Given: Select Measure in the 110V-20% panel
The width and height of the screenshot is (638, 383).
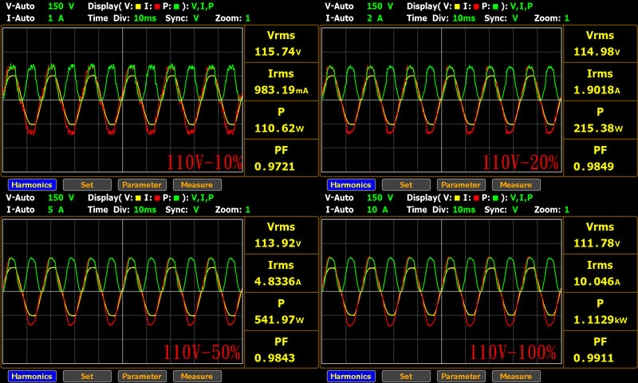Looking at the screenshot, I should pyautogui.click(x=516, y=185).
